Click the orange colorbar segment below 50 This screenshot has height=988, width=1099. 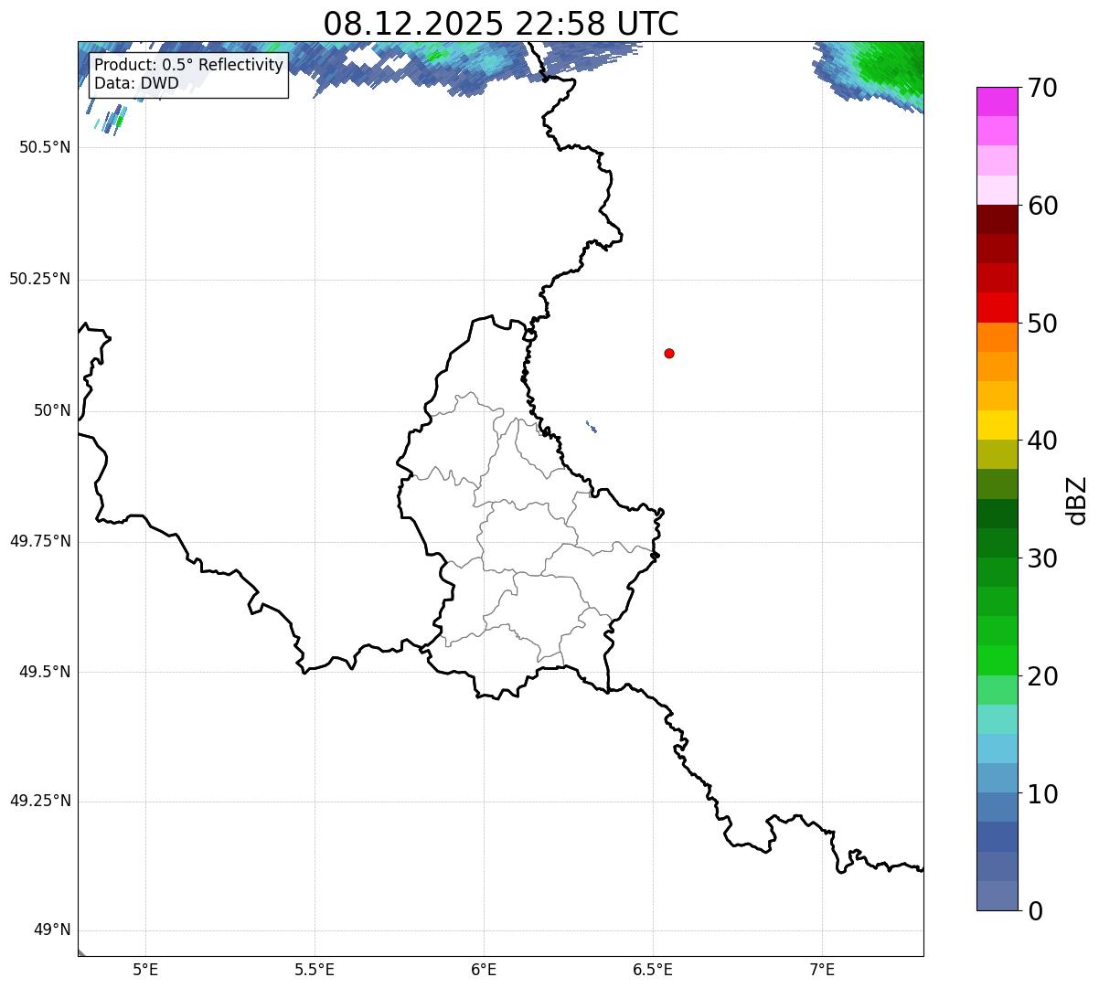pos(998,337)
